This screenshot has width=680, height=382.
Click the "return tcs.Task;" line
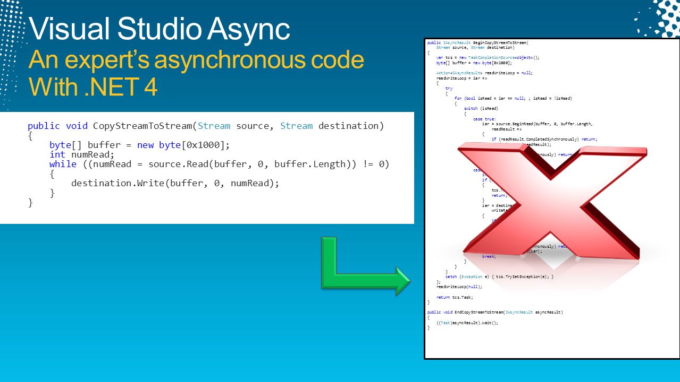pos(455,297)
